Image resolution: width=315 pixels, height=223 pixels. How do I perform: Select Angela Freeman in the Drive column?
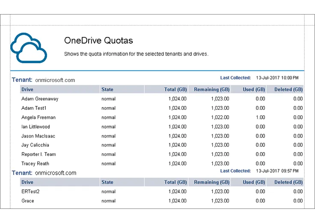coord(39,117)
